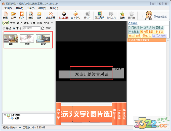Viewport: 171px width, 131px height.
Task: Click the 橙光.约 button
Action: pos(147,36)
